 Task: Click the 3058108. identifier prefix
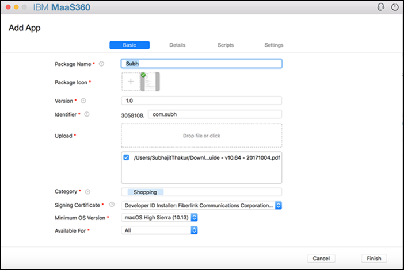pyautogui.click(x=133, y=115)
